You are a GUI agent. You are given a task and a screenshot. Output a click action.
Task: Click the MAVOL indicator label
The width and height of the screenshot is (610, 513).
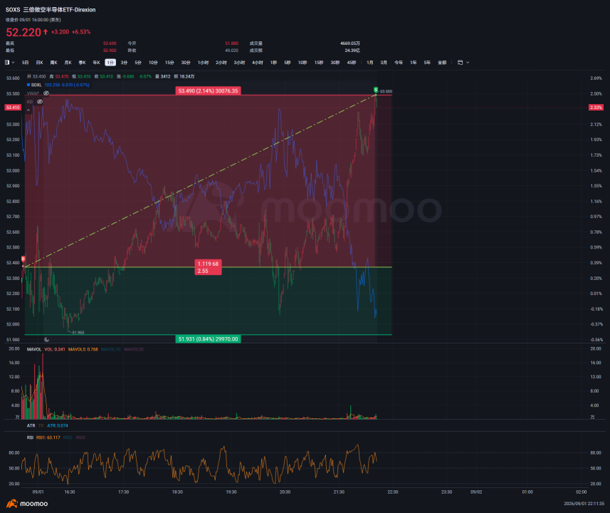(x=34, y=349)
